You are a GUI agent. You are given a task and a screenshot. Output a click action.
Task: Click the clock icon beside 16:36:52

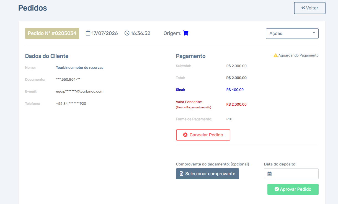tap(127, 33)
